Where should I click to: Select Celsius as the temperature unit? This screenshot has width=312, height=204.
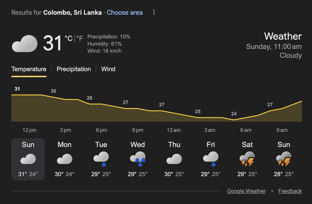tap(68, 38)
